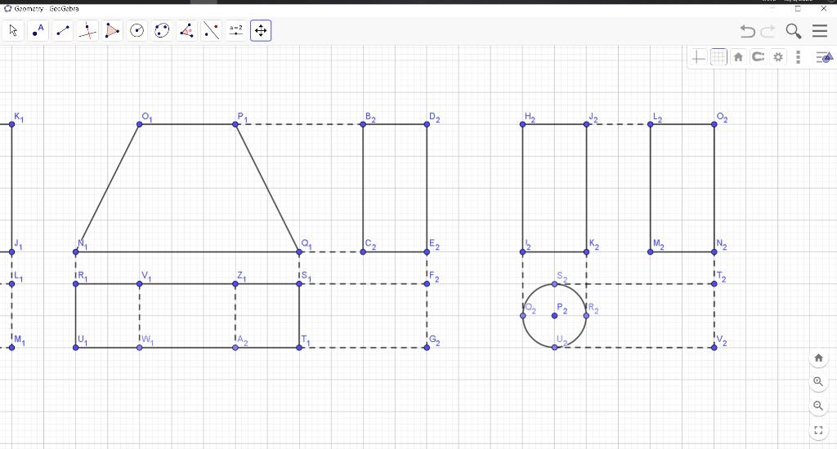Enter fullscreen mode

pos(818,429)
